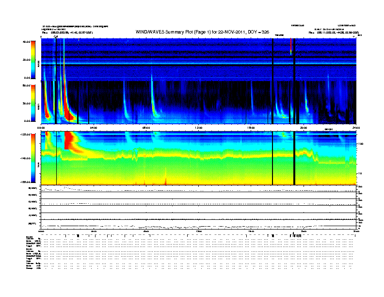Click the 00:00 time tick below RAD1 panel
The width and height of the screenshot is (384, 297).
(41, 128)
